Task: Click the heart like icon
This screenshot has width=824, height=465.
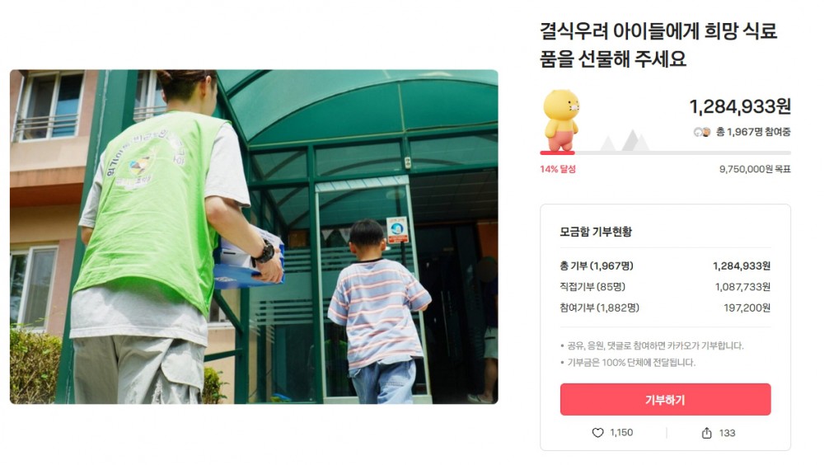Action: [x=597, y=432]
